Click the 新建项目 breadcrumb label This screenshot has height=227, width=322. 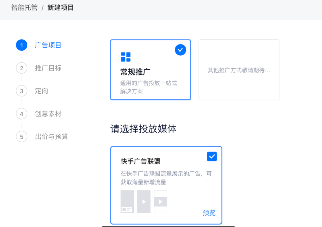point(60,7)
